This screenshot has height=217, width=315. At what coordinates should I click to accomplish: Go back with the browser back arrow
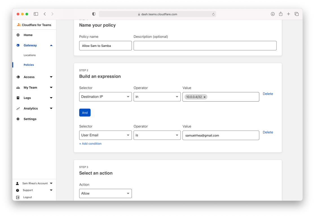click(45, 14)
